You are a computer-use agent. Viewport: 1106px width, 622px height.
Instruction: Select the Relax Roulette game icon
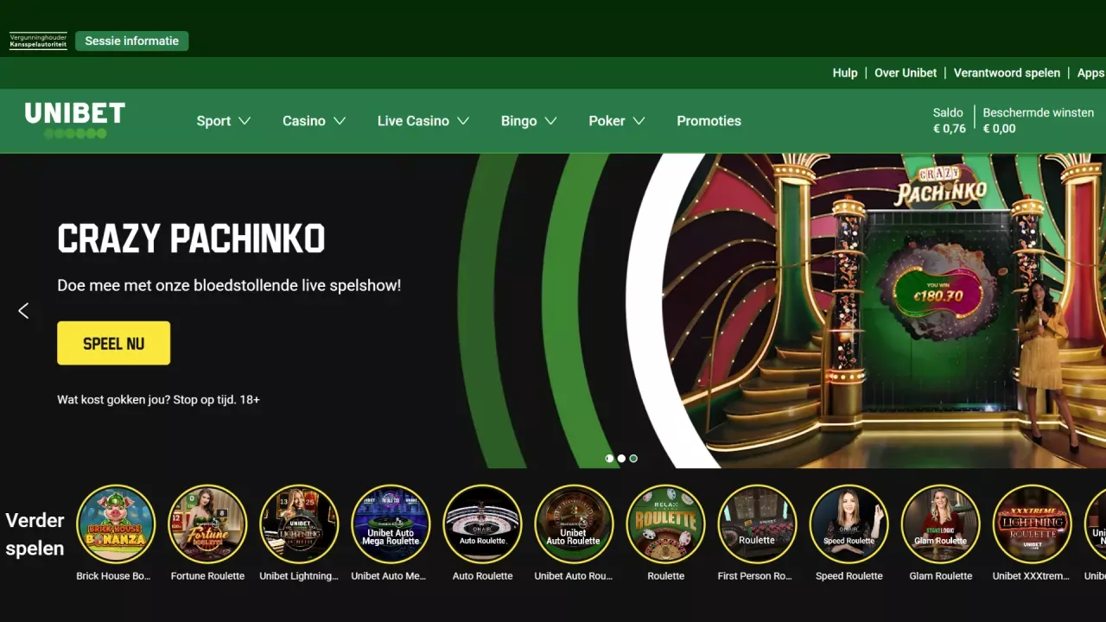click(665, 523)
